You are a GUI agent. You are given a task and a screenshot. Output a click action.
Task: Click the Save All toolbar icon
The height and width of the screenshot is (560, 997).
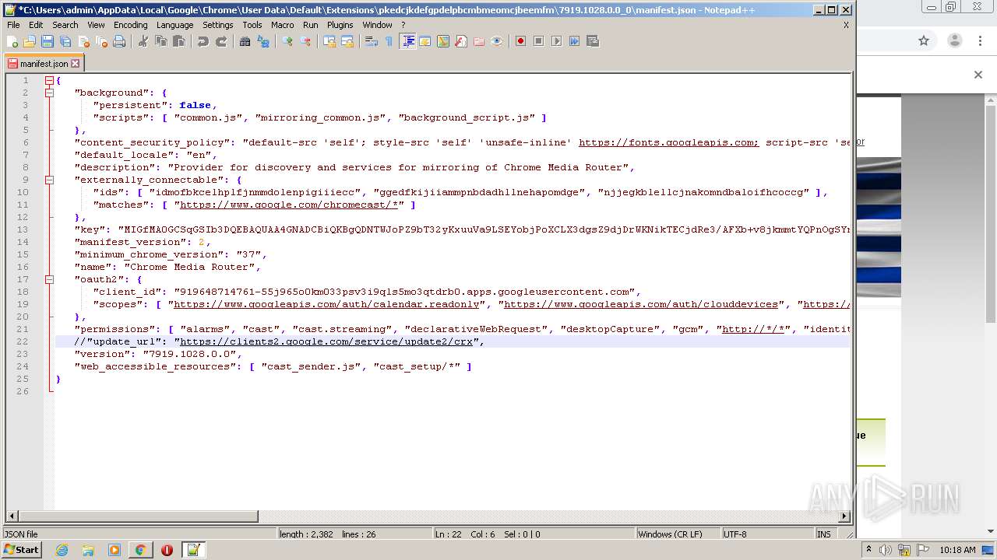pyautogui.click(x=65, y=41)
